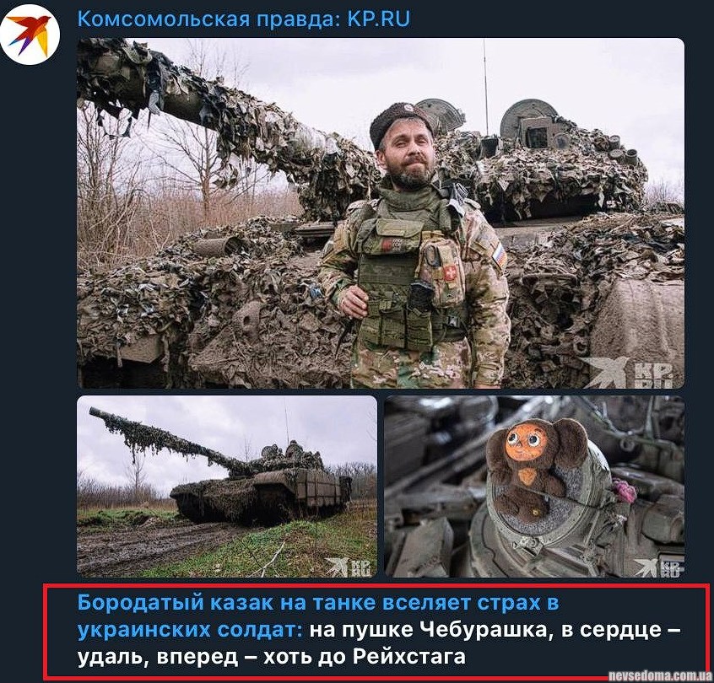Viewport: 714px width, 683px height.
Task: Click the Russian flag patch on sleeve
Action: click(x=500, y=255)
